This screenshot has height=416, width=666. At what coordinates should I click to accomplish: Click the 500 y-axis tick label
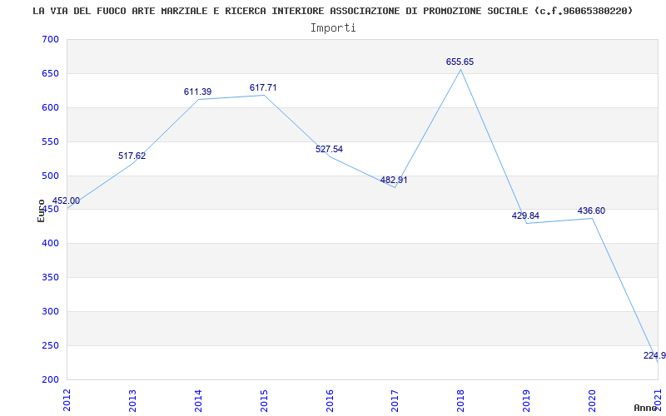(50, 176)
